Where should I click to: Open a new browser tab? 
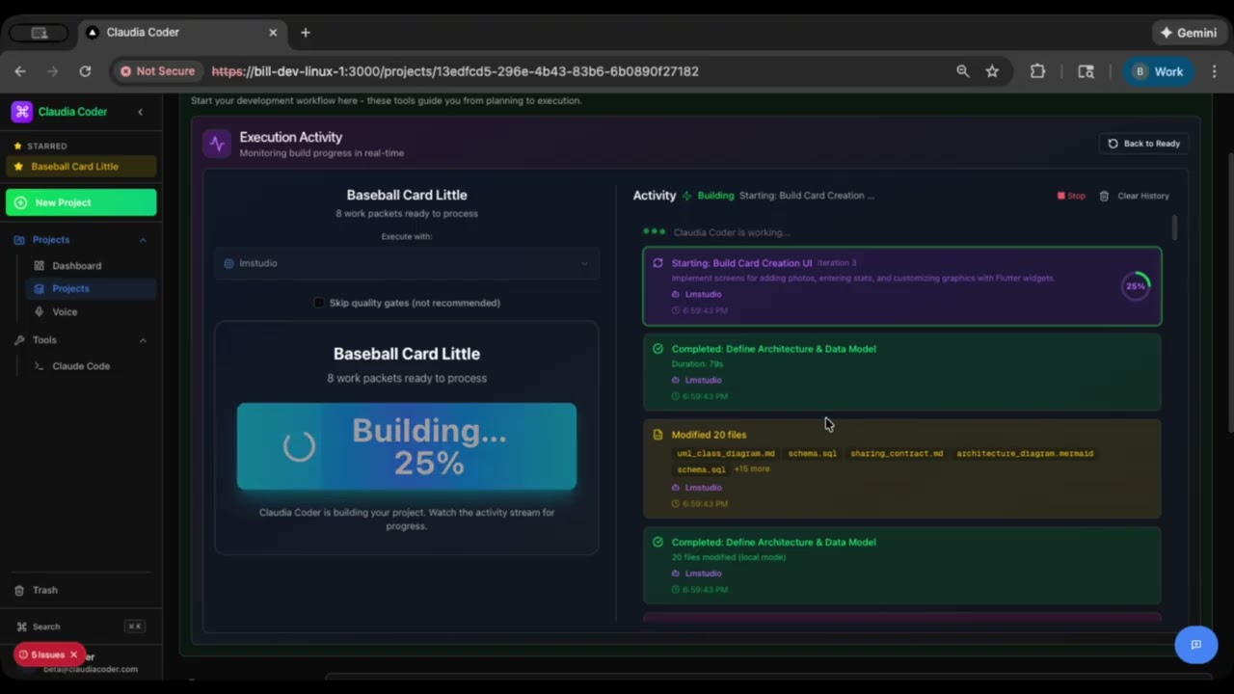coord(306,33)
